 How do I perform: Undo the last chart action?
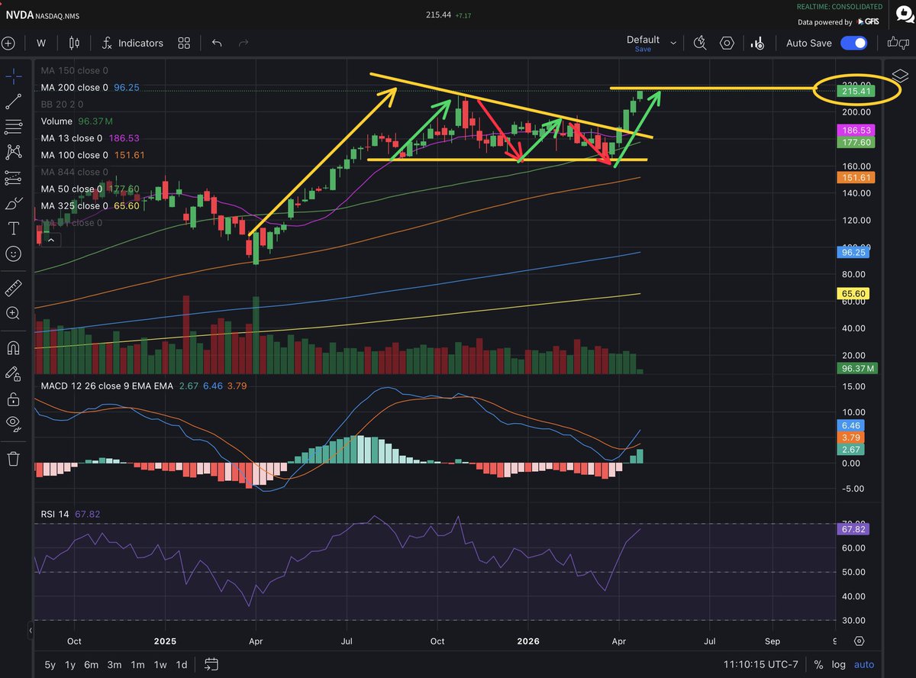pos(217,43)
